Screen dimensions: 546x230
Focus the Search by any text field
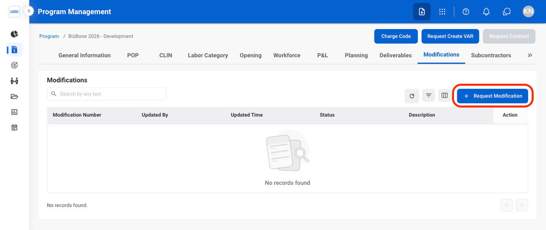[x=106, y=94]
